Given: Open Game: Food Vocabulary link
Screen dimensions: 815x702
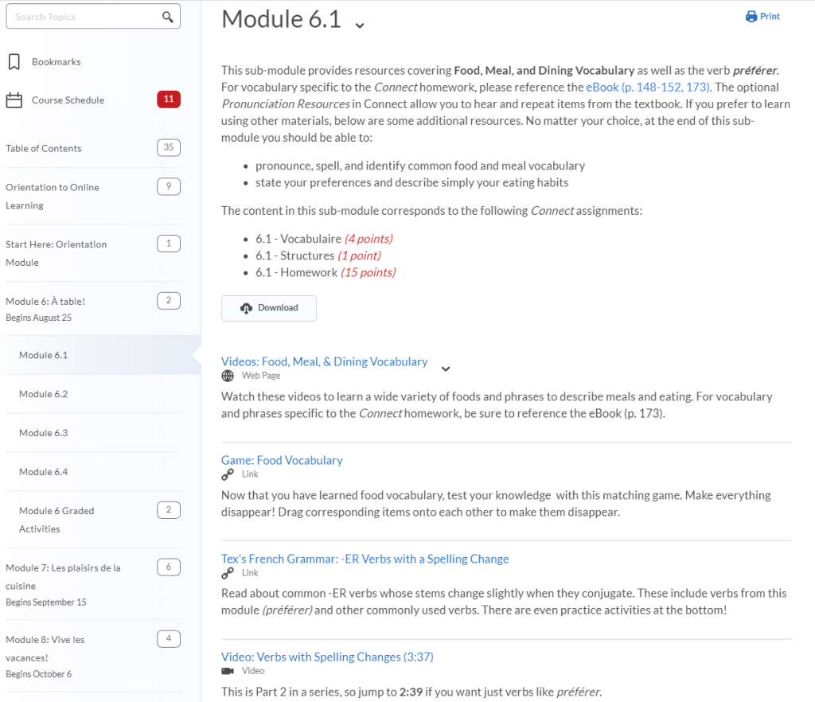Looking at the screenshot, I should coord(282,460).
